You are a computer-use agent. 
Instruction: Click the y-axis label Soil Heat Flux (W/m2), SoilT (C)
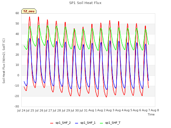4,61
